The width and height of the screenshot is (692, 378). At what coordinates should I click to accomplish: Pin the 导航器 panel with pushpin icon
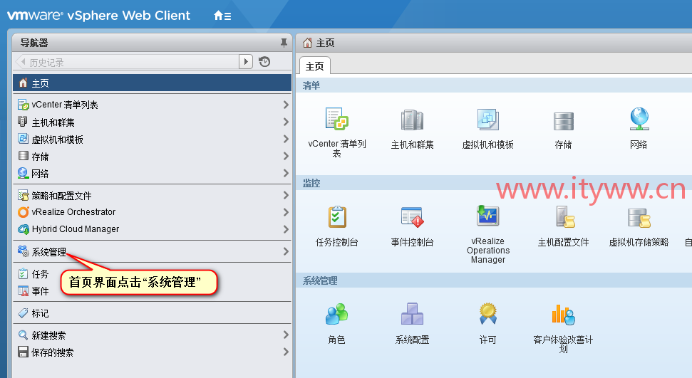(x=284, y=42)
